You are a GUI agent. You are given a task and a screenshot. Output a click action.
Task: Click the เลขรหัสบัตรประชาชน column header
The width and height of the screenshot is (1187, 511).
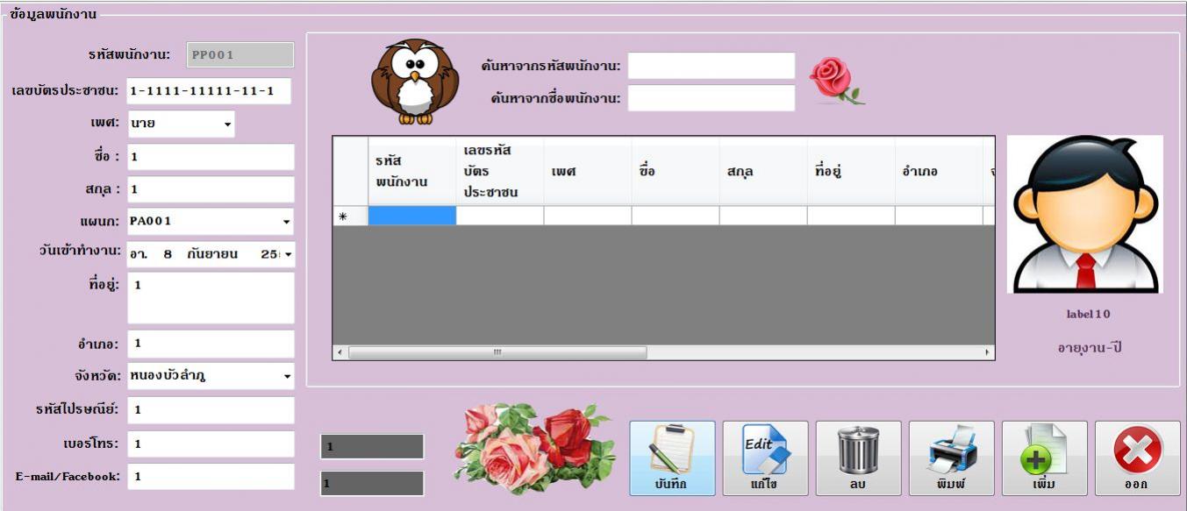pos(499,171)
